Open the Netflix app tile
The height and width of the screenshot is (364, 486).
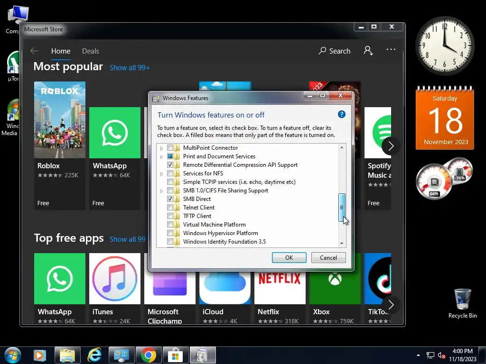[x=280, y=297]
